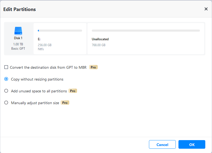Select Copy without resizing partitions option

point(6,79)
